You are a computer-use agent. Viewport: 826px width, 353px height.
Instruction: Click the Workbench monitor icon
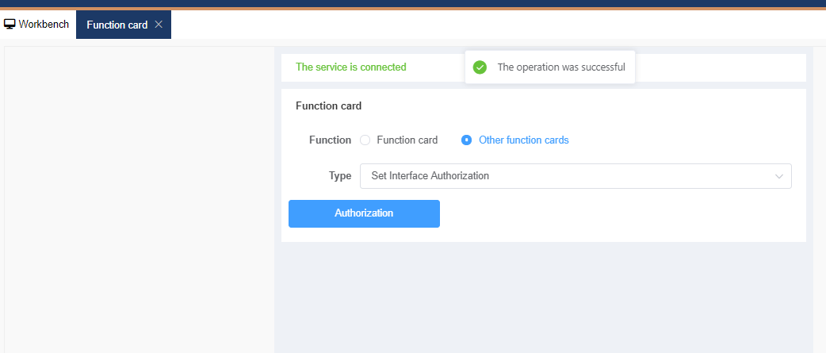(10, 25)
